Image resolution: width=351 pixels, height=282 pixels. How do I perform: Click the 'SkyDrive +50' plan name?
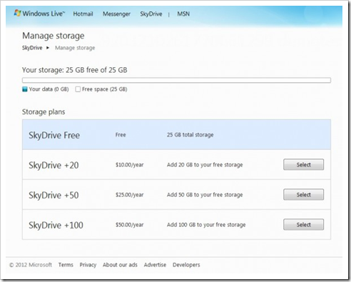pyautogui.click(x=54, y=195)
